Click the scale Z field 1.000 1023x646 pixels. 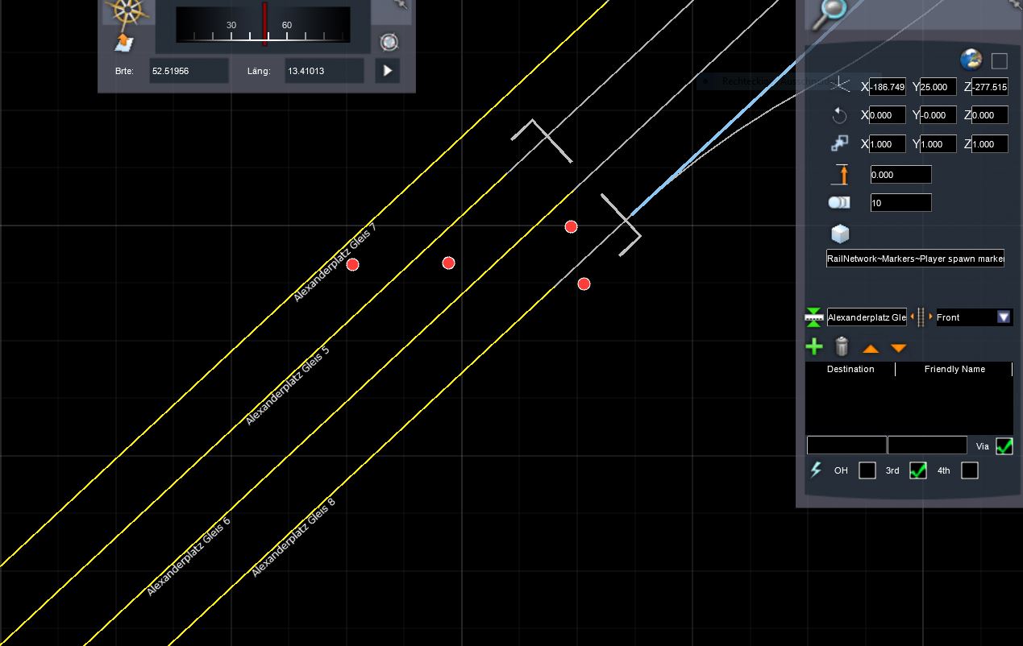[x=990, y=144]
